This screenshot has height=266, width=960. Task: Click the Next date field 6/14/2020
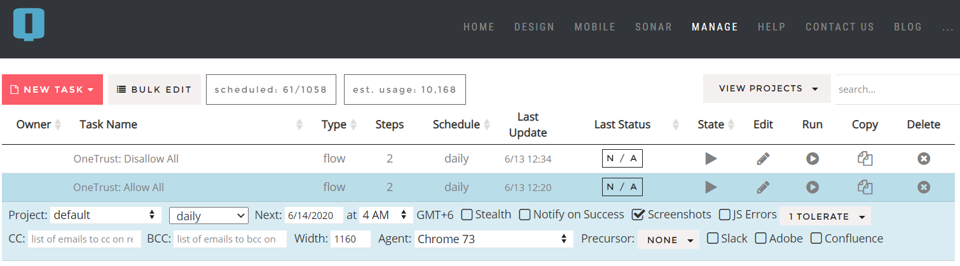(314, 215)
